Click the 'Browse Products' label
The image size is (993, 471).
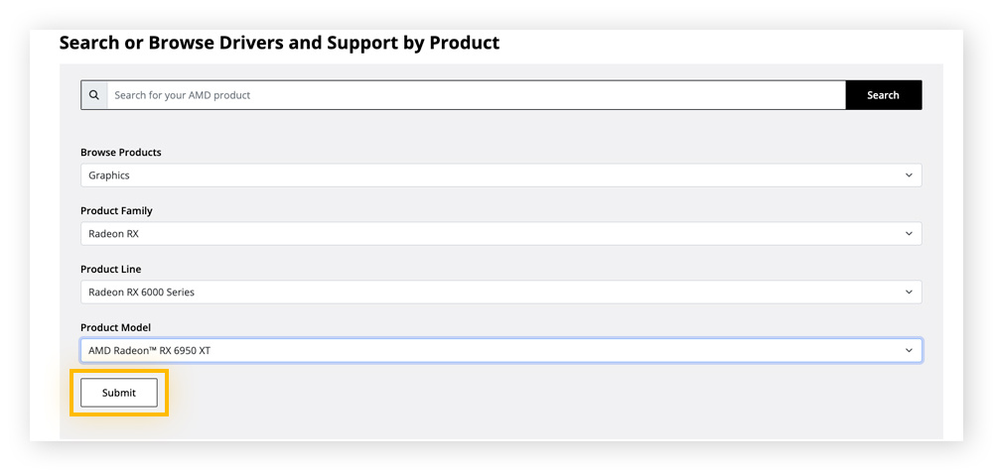pos(121,153)
